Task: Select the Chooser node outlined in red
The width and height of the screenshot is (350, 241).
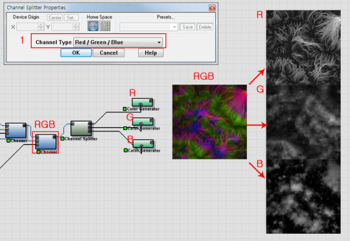Action: point(46,142)
